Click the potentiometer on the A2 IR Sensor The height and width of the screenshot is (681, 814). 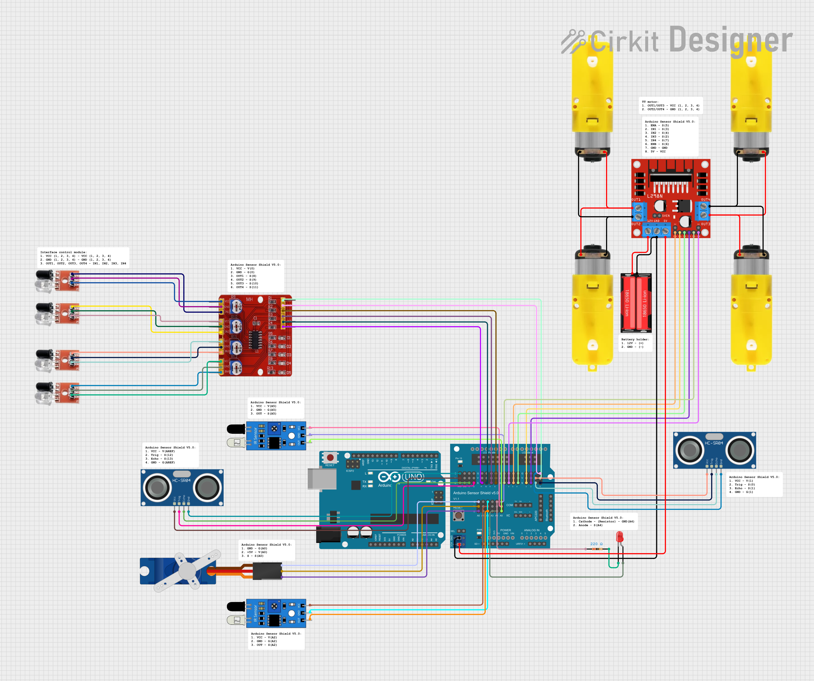[x=274, y=606]
